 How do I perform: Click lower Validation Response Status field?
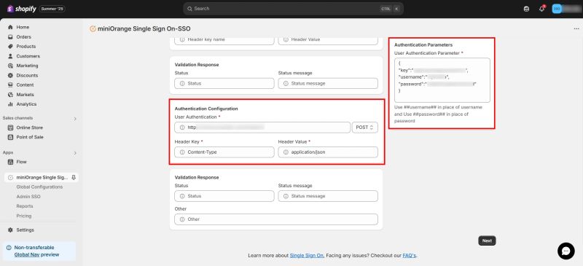pyautogui.click(x=224, y=196)
